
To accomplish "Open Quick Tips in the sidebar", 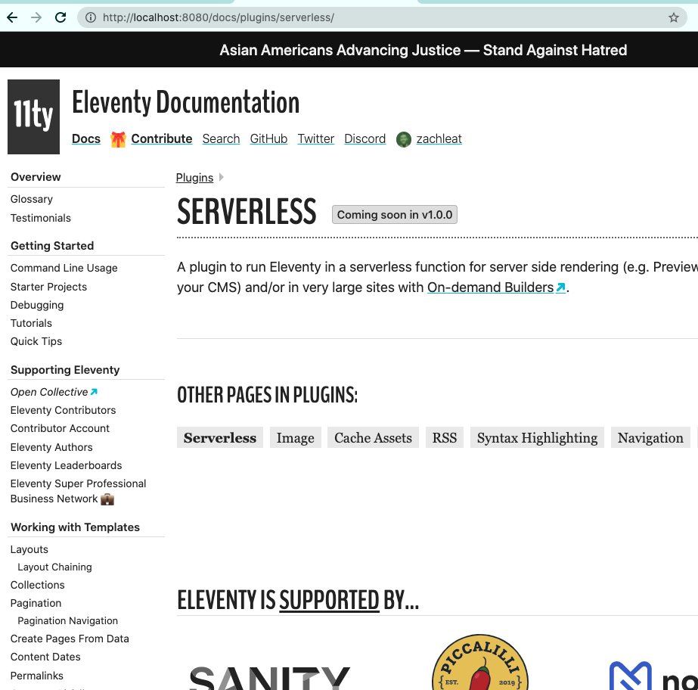I will (36, 342).
